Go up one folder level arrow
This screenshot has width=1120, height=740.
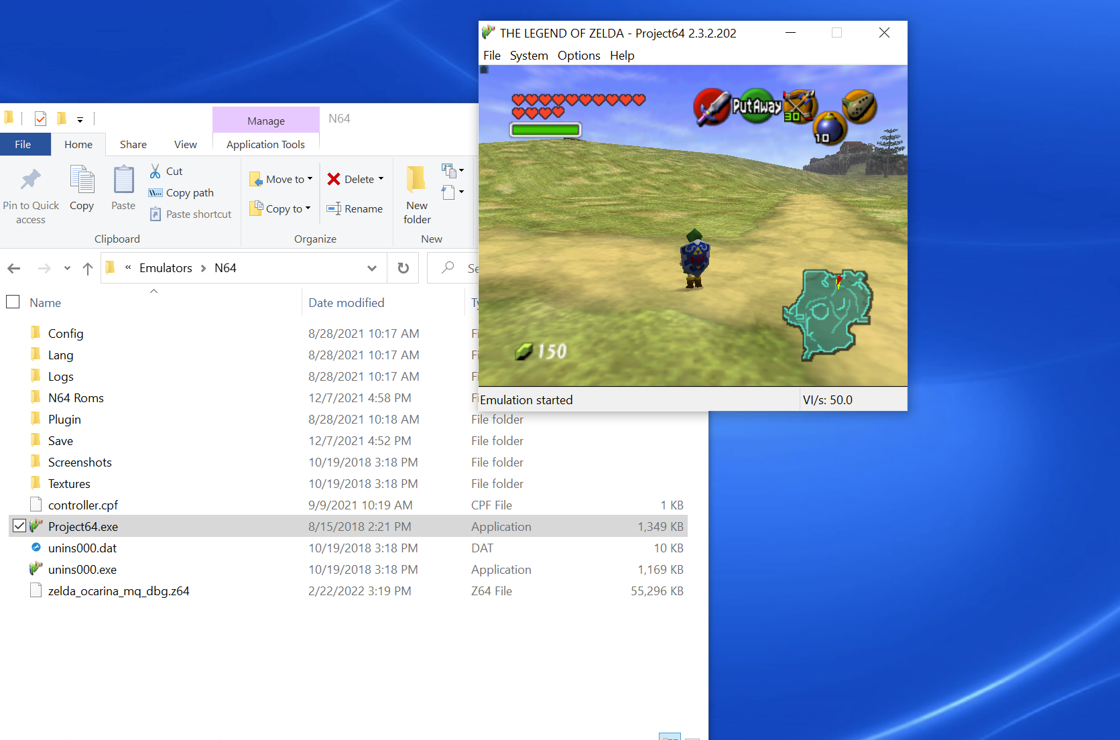pos(88,269)
